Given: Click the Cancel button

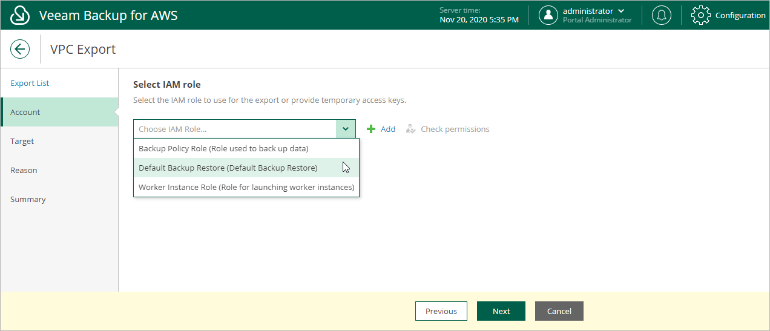Looking at the screenshot, I should (559, 311).
